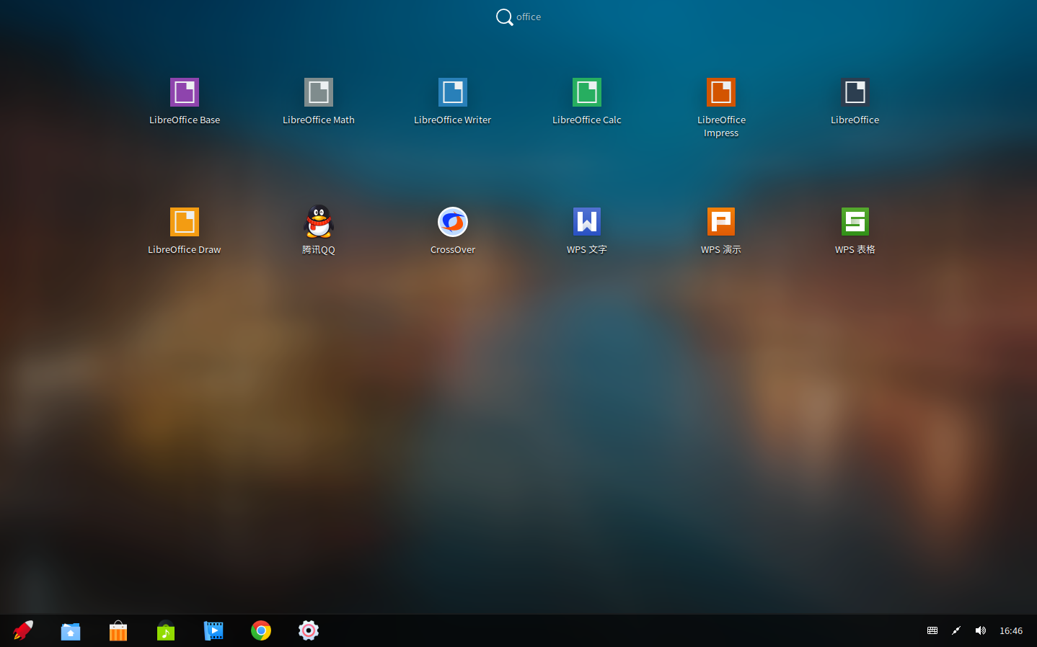Open system settings gear in dock
Image resolution: width=1037 pixels, height=647 pixels.
[x=309, y=631]
